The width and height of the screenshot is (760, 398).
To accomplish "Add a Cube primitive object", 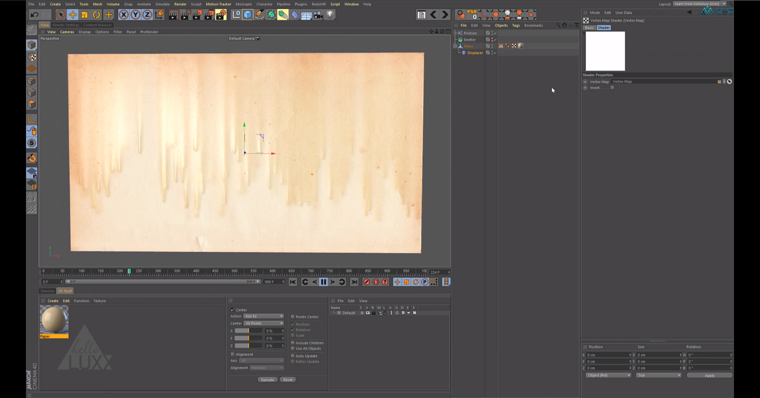I will tap(248, 15).
